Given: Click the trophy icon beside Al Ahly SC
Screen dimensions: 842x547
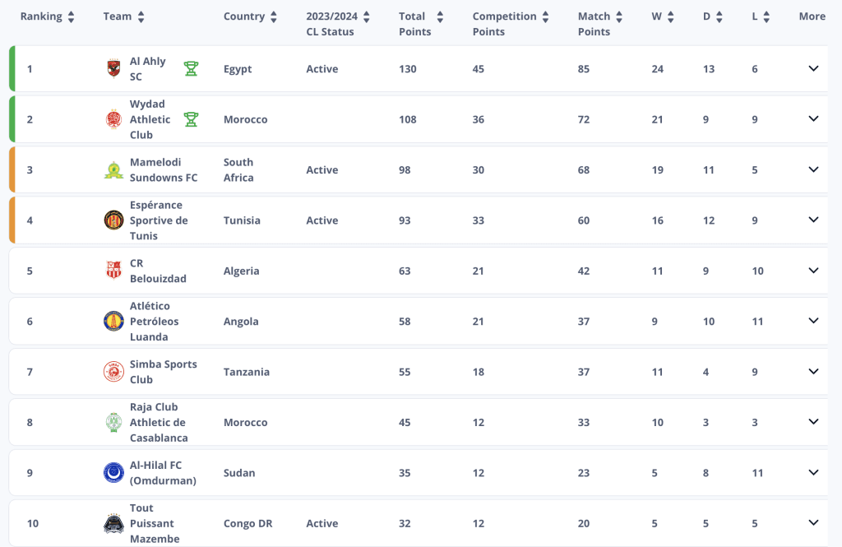Looking at the screenshot, I should tap(191, 69).
